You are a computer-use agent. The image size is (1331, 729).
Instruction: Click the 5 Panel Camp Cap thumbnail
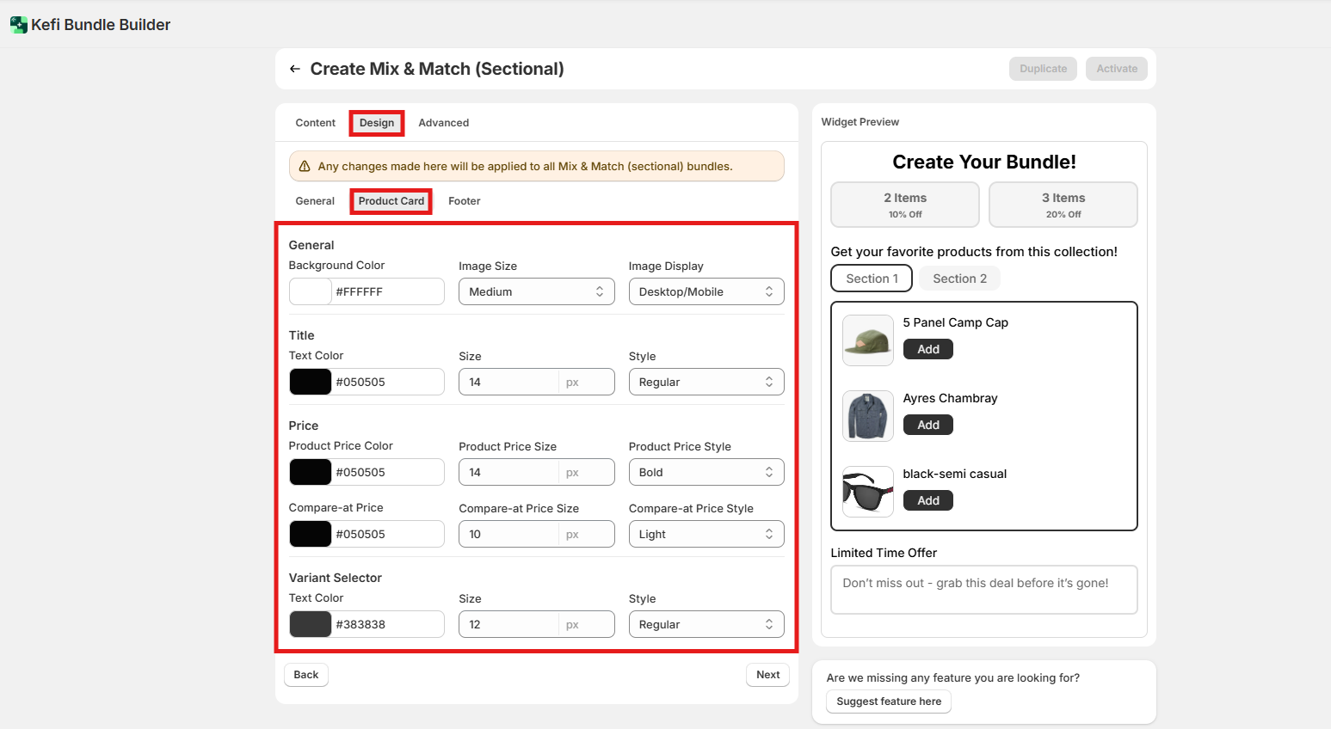[867, 340]
